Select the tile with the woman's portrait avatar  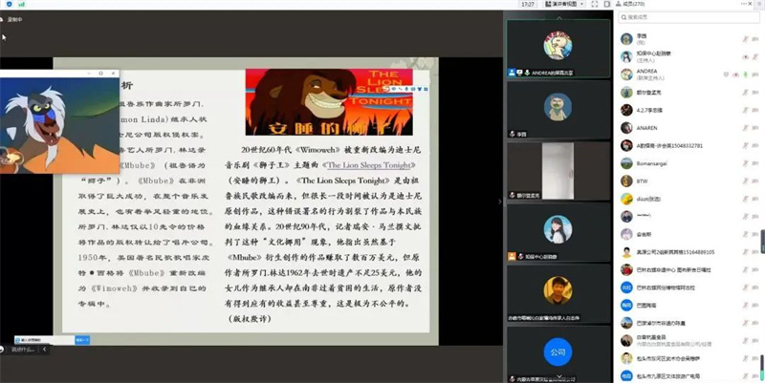pos(558,232)
